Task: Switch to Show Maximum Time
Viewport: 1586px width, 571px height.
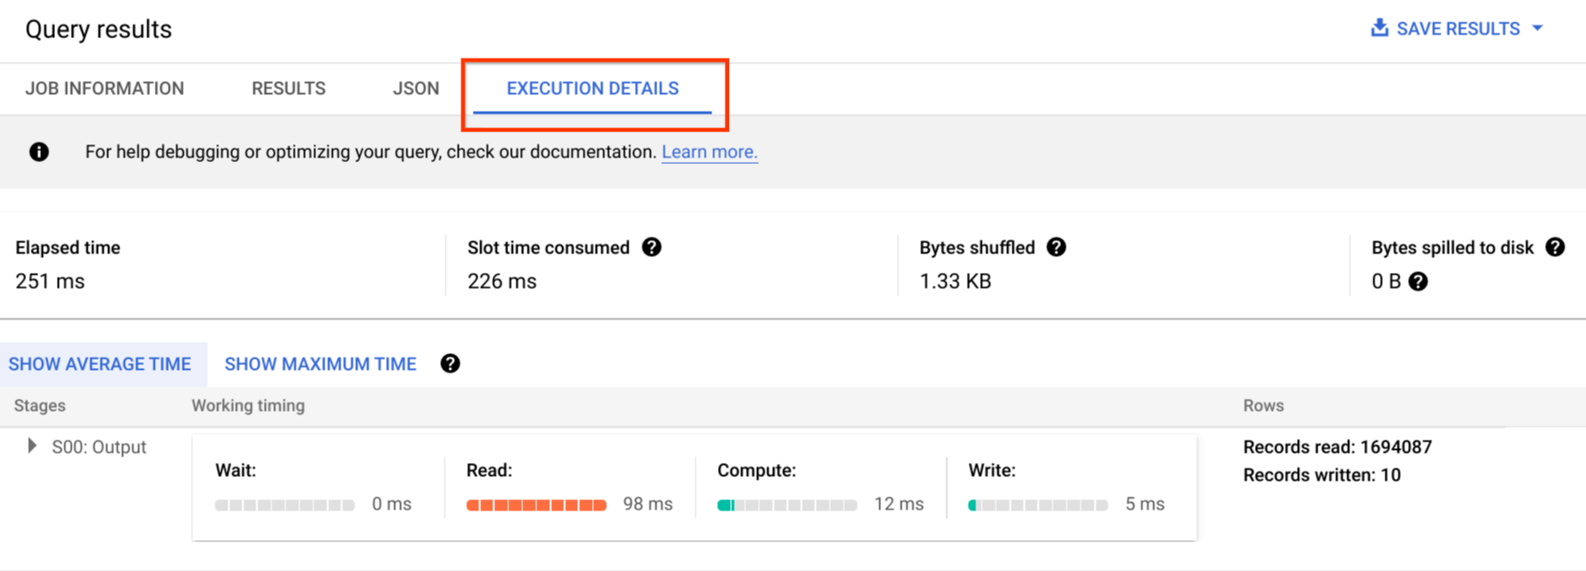Action: 320,364
